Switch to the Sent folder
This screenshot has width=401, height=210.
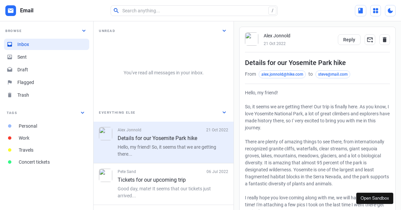click(22, 57)
